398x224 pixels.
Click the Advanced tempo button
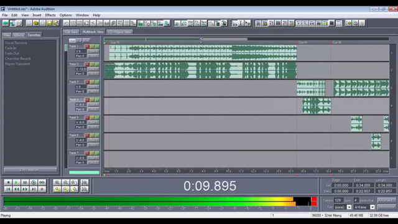[386, 200]
